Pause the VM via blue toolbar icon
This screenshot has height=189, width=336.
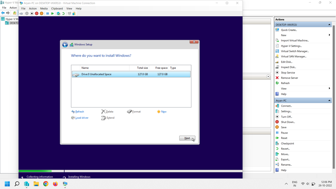[x=48, y=13]
